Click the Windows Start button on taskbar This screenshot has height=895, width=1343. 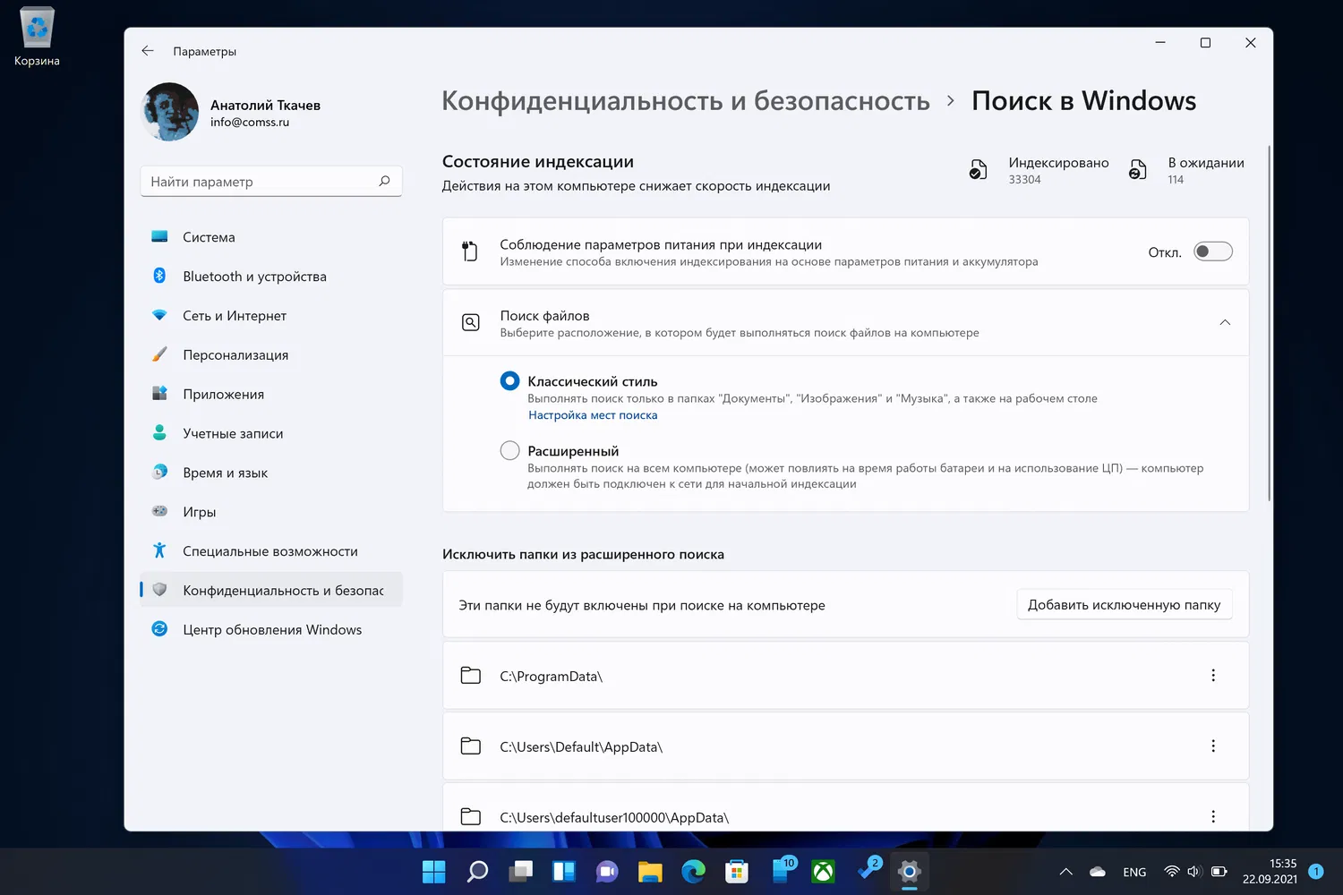point(433,871)
